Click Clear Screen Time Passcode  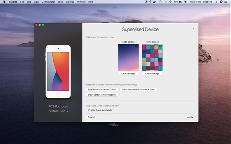tap(102, 95)
